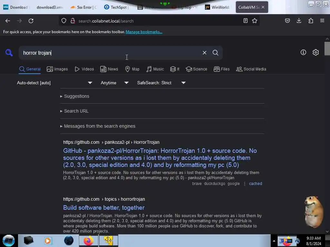Select the Files search category
Viewport: 330px width, 247px height.
pos(222,69)
